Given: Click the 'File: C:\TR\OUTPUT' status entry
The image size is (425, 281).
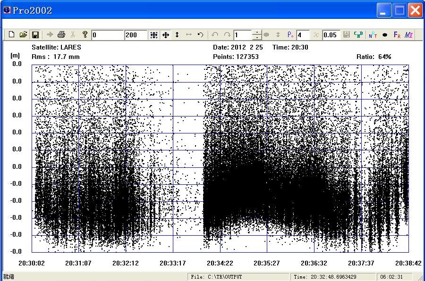Looking at the screenshot, I should 238,277.
